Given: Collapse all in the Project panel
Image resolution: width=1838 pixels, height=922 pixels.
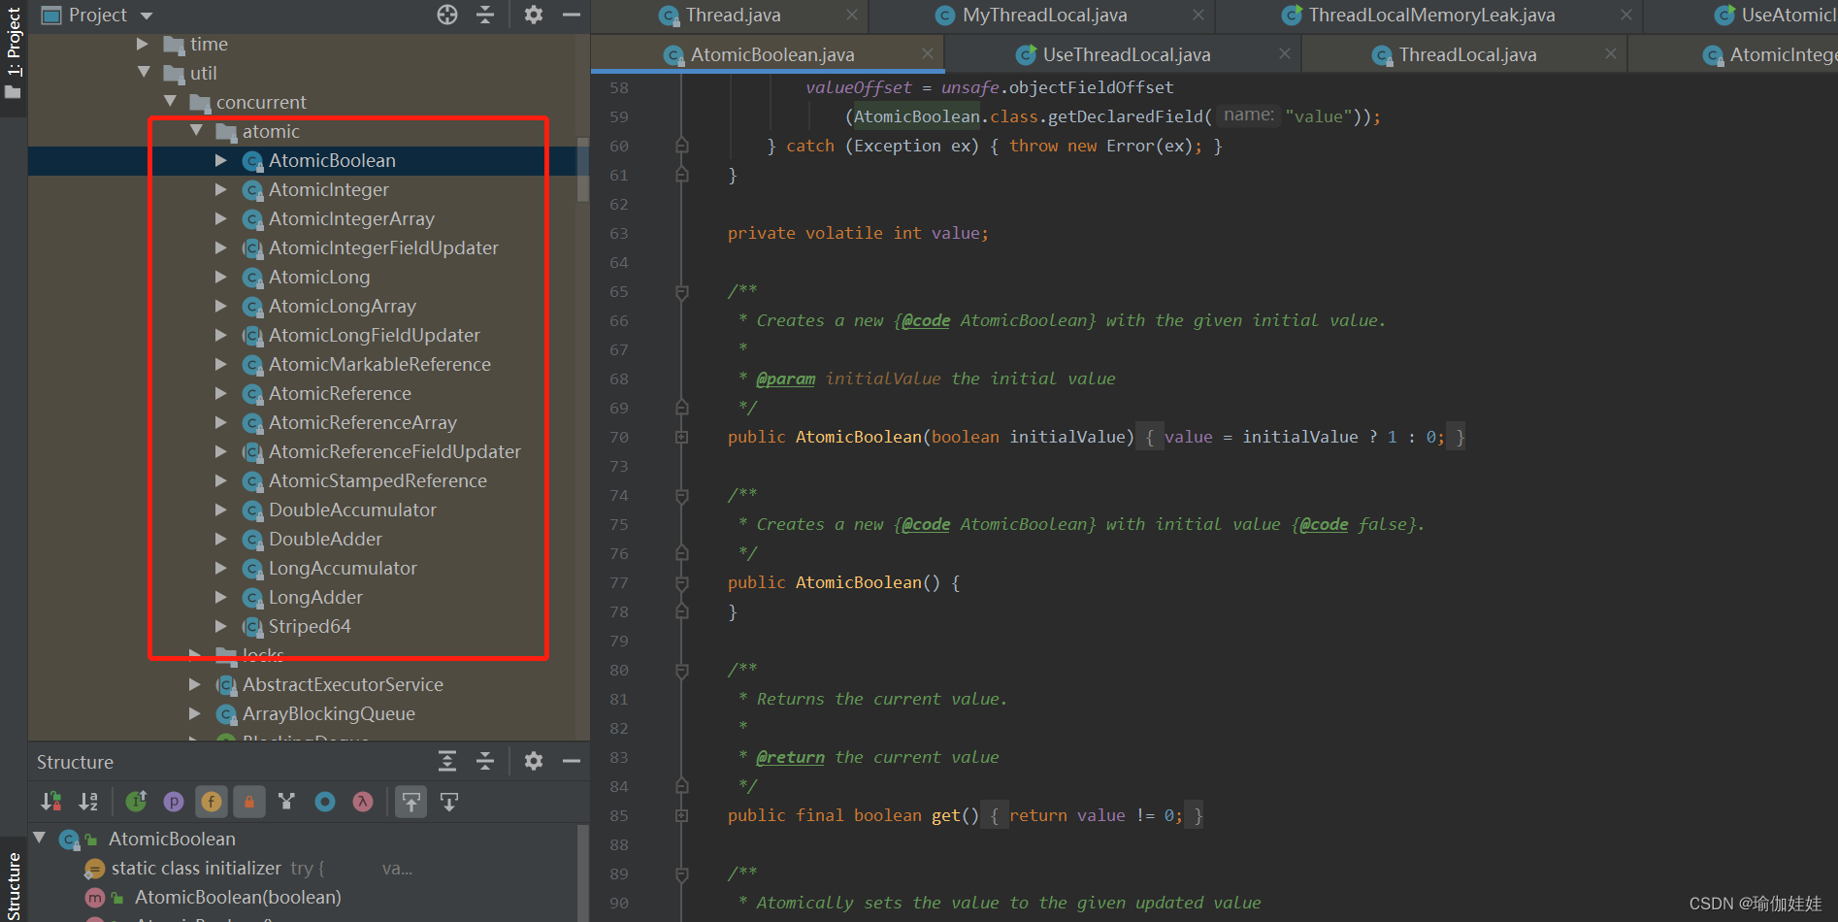Looking at the screenshot, I should [485, 15].
